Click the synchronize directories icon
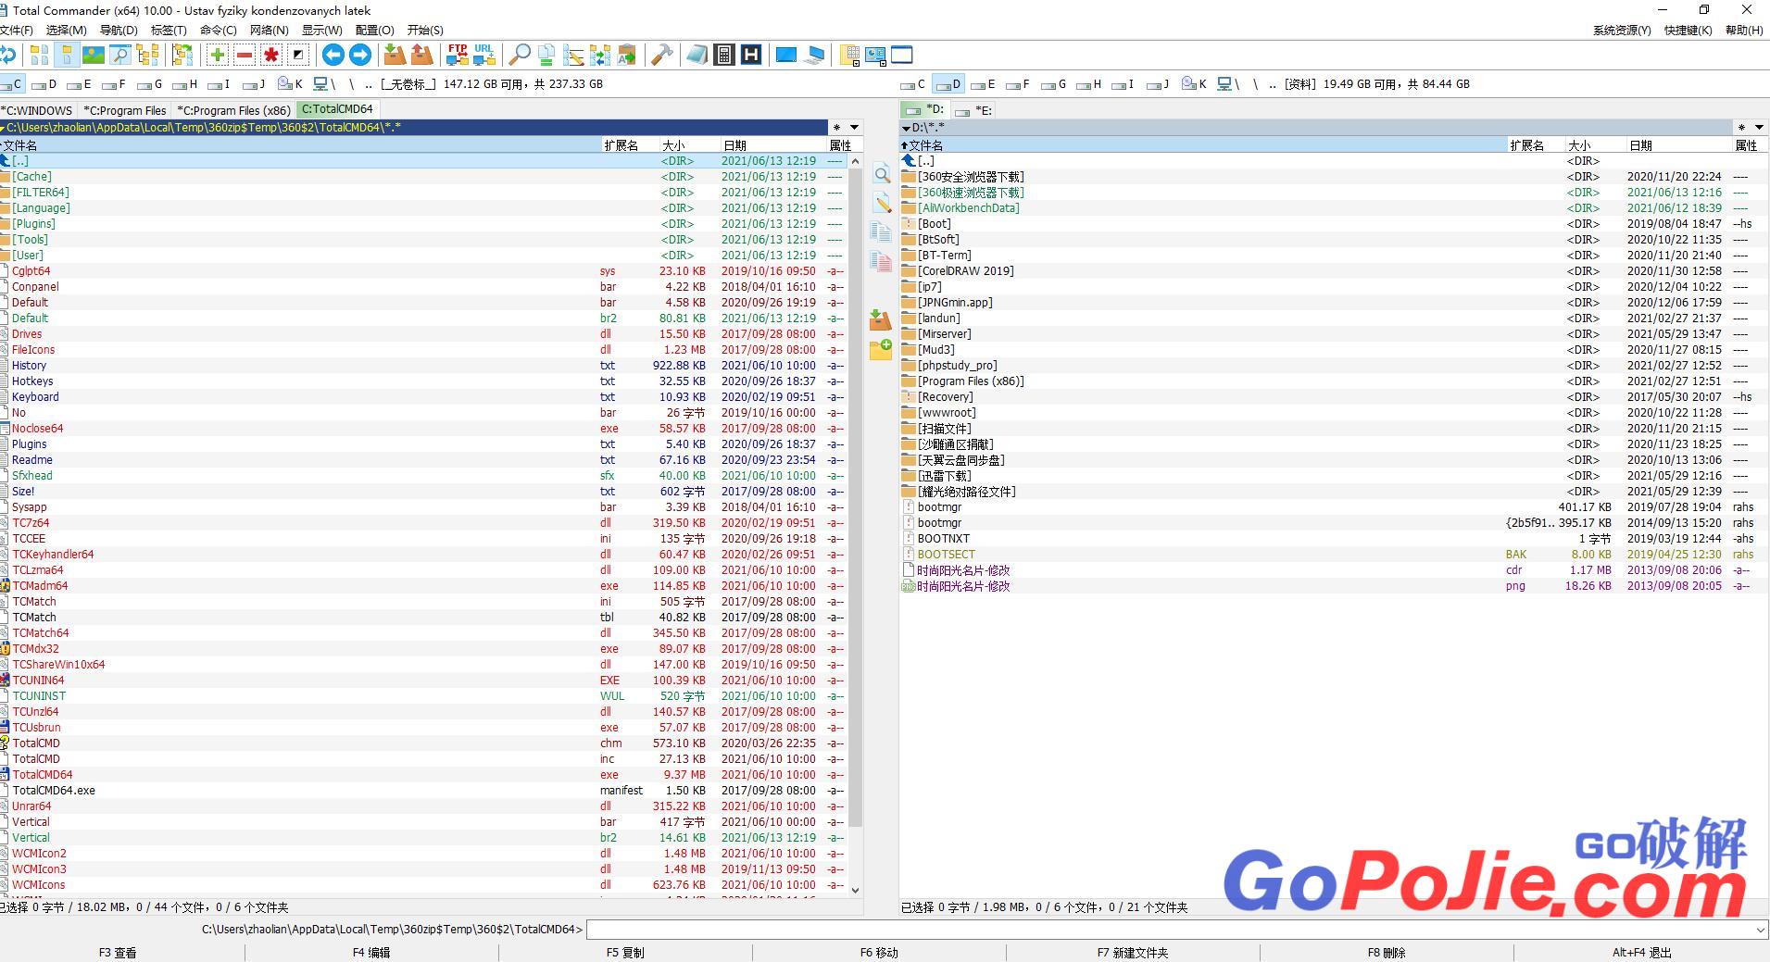This screenshot has height=962, width=1770. (600, 56)
